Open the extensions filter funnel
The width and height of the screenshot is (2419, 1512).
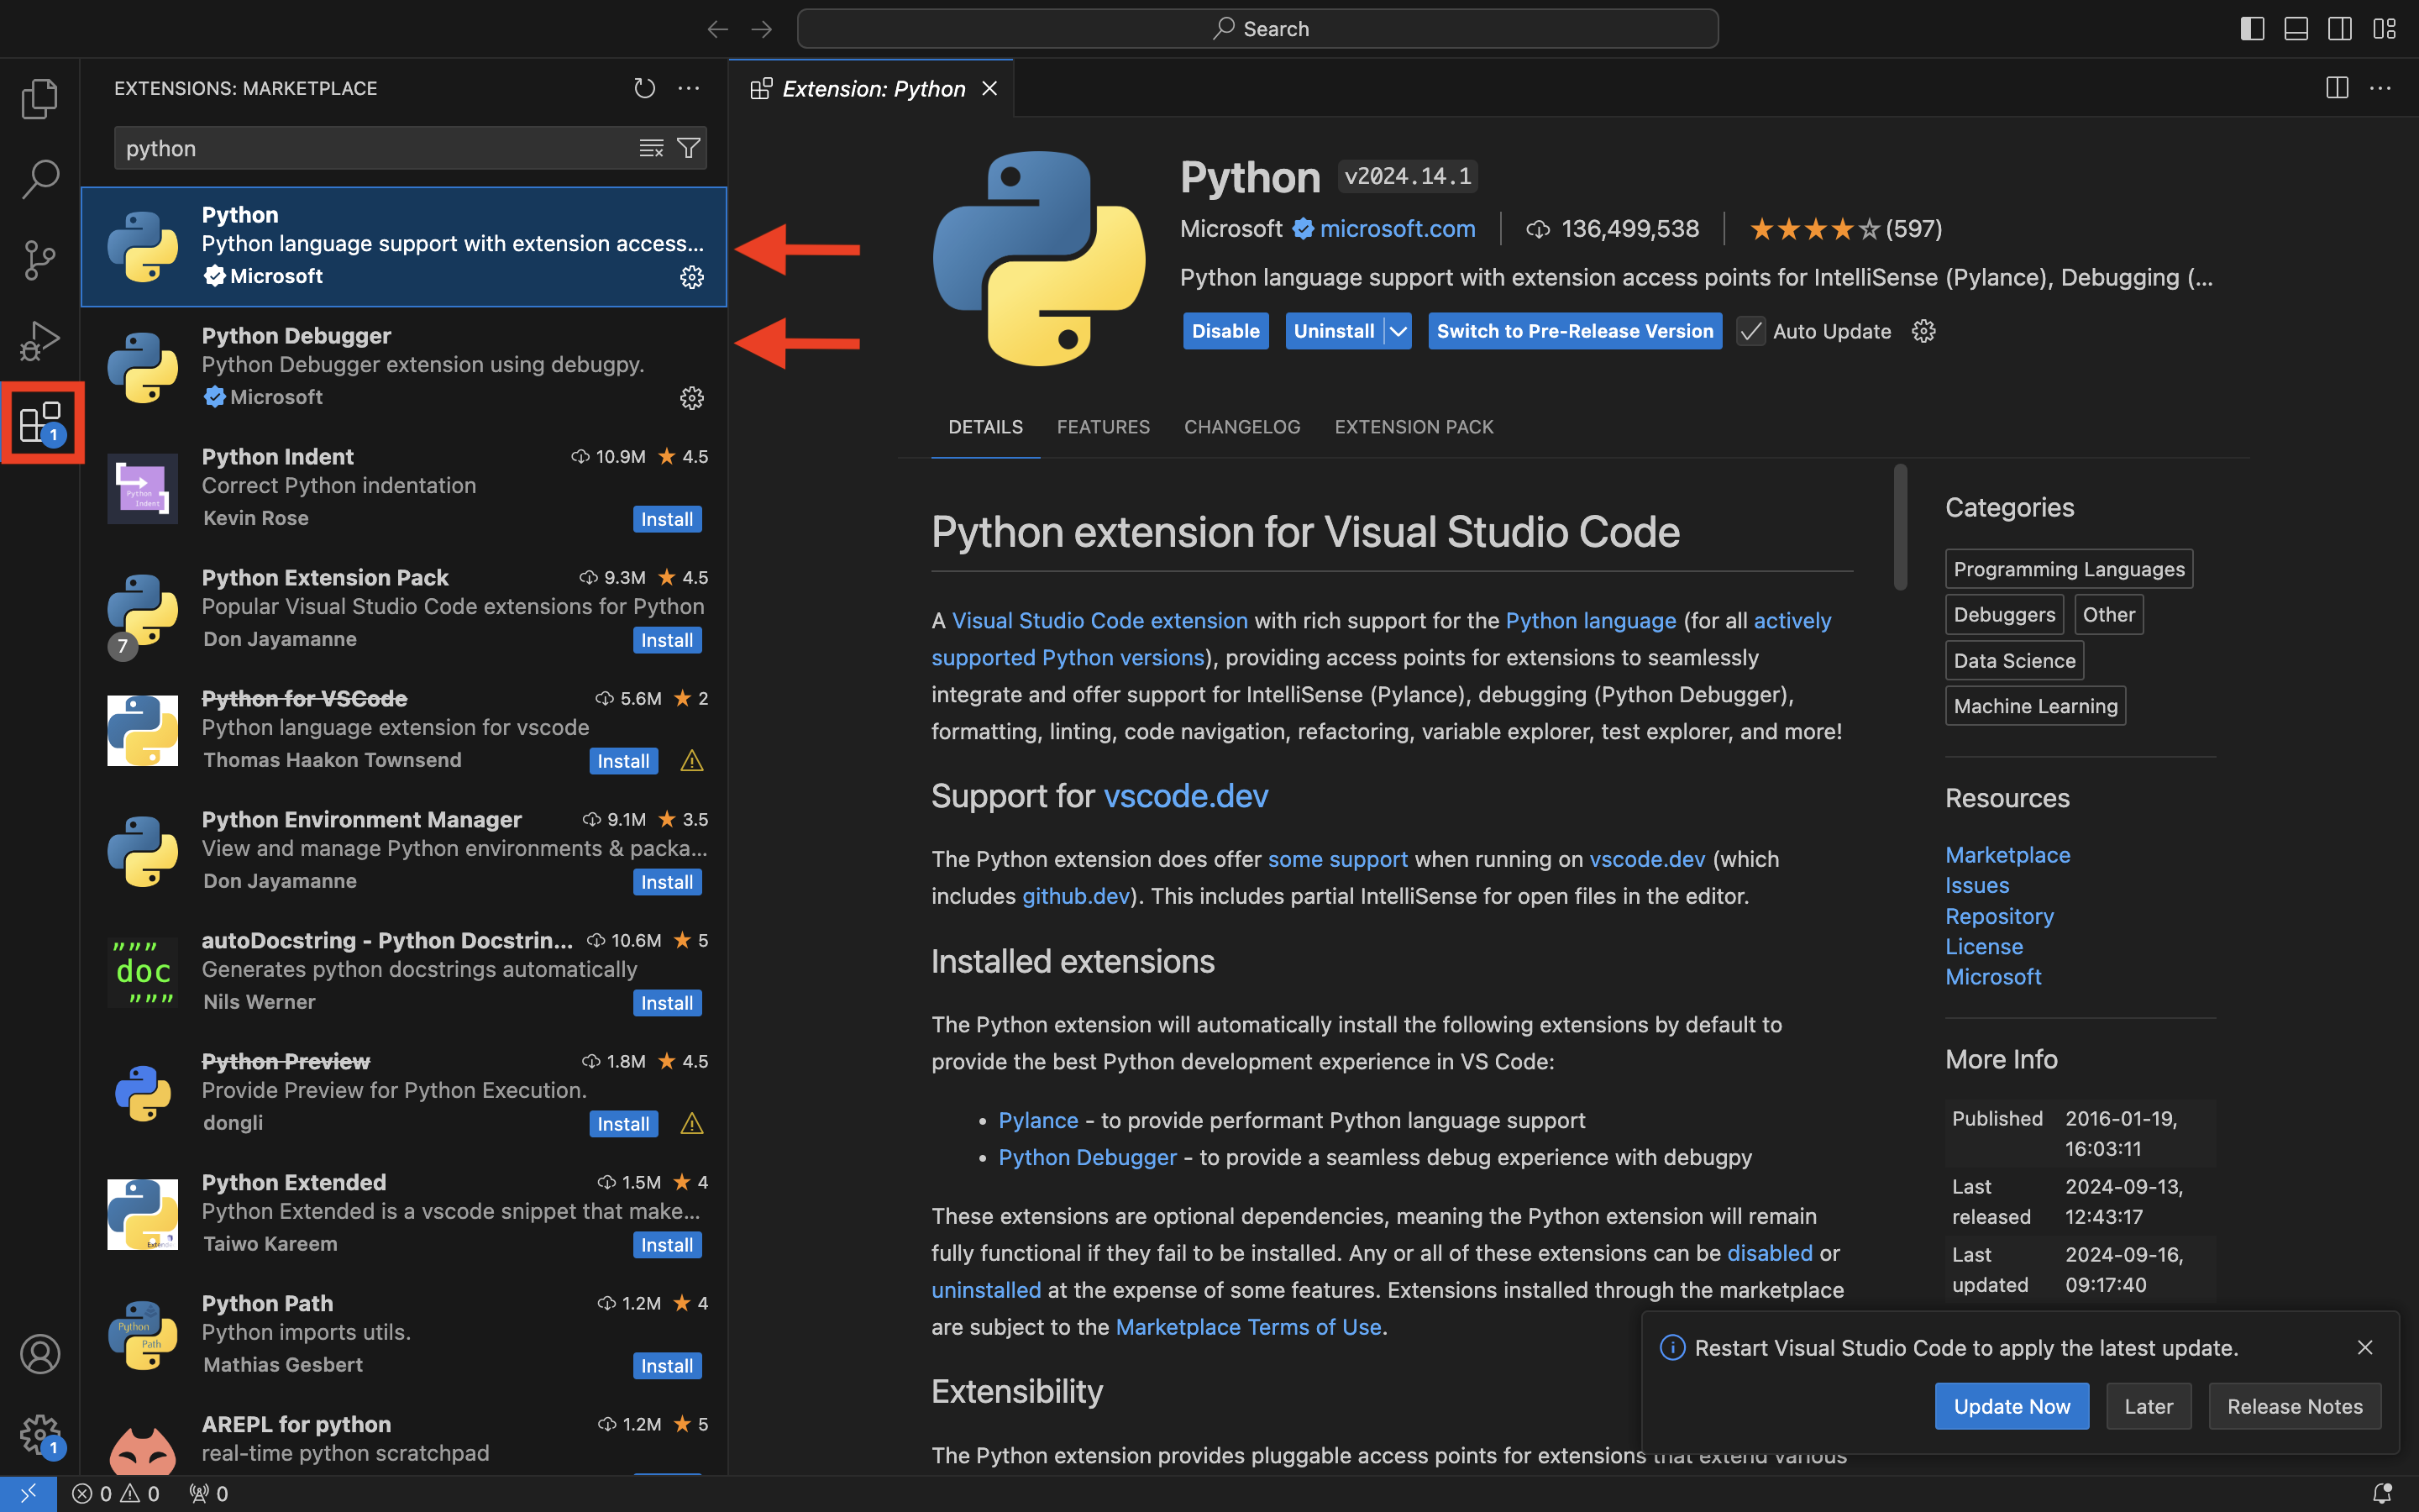[688, 148]
